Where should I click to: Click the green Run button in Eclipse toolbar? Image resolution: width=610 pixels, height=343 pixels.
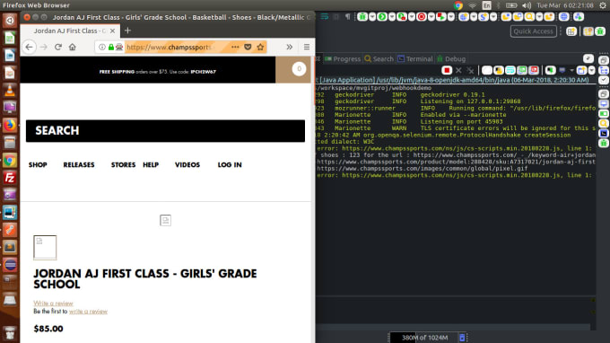click(x=382, y=17)
